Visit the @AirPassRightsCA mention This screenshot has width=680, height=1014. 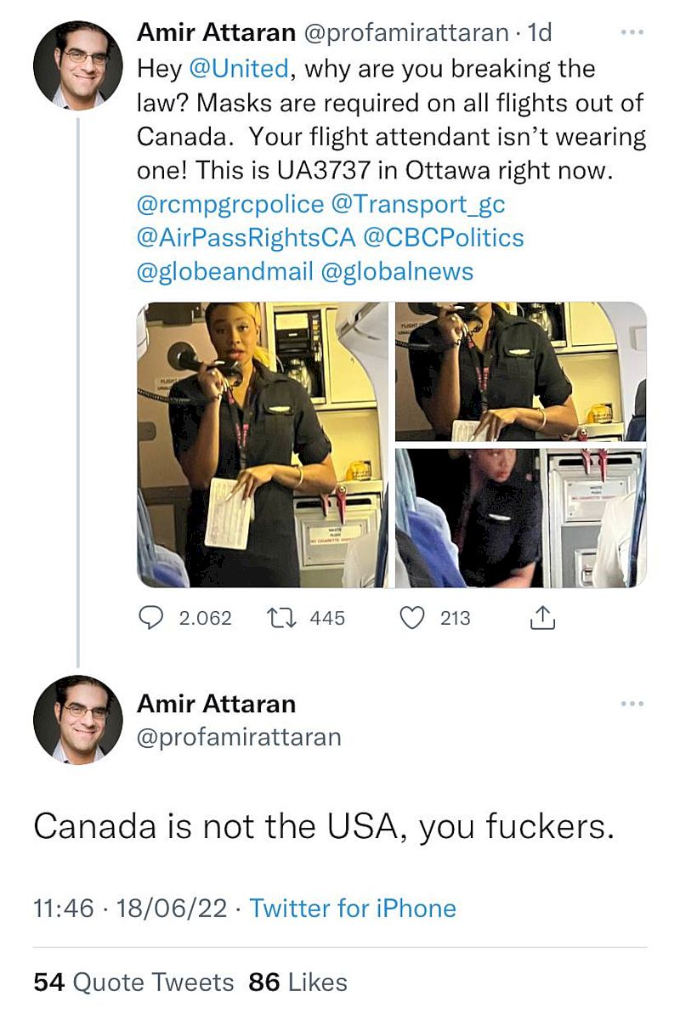(x=245, y=238)
